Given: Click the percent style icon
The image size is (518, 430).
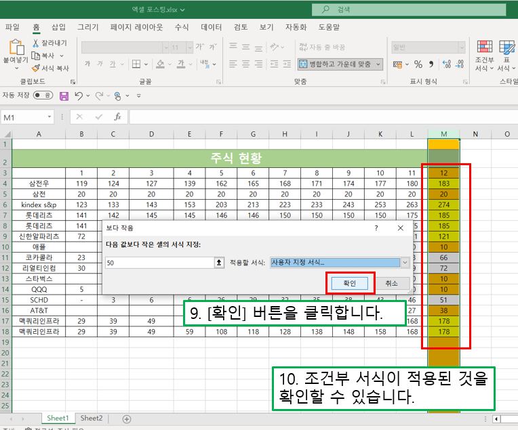Looking at the screenshot, I should pos(418,64).
